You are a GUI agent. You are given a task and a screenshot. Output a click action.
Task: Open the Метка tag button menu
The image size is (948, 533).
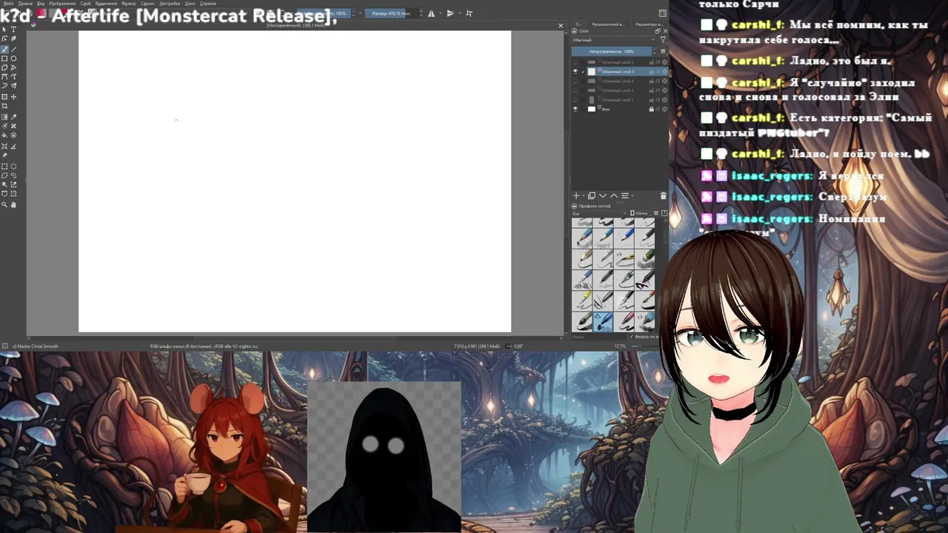click(641, 213)
